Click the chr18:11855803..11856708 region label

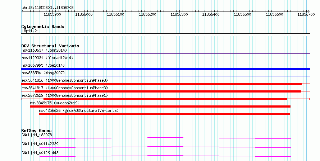coord(47,8)
